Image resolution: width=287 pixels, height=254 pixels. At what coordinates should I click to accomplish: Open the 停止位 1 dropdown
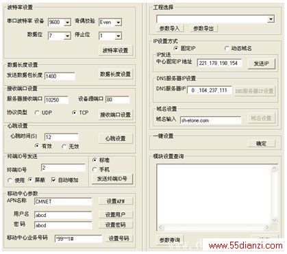pyautogui.click(x=118, y=36)
